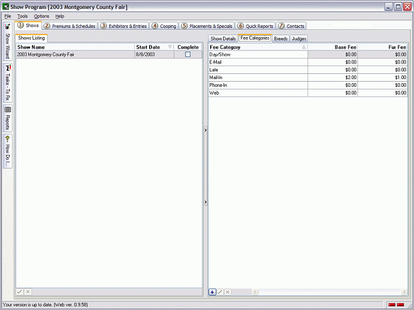
Task: Toggle Complete checkbox for 2003 Montgomery County Fair
Action: point(188,54)
